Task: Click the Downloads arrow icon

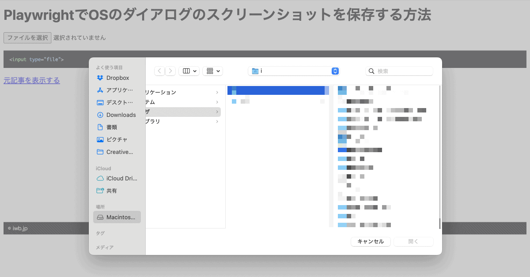Action: point(100,115)
